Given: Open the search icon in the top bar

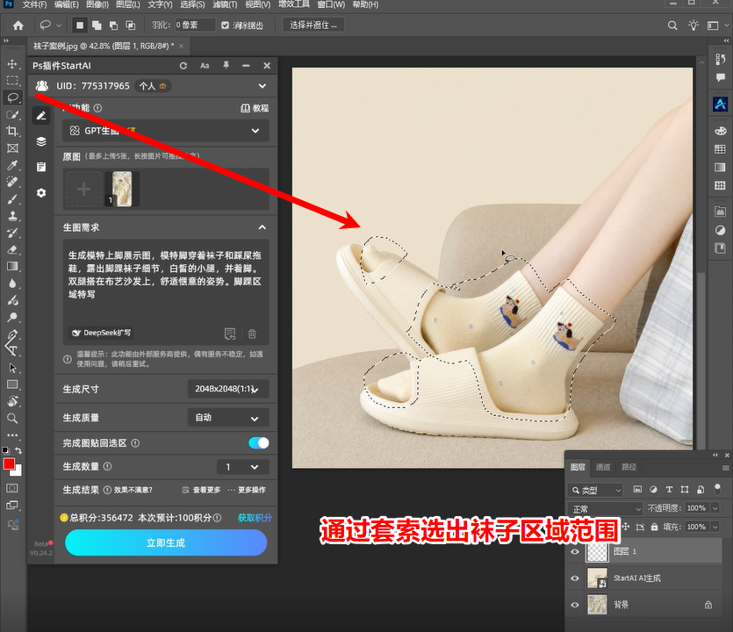Looking at the screenshot, I should click(x=672, y=25).
